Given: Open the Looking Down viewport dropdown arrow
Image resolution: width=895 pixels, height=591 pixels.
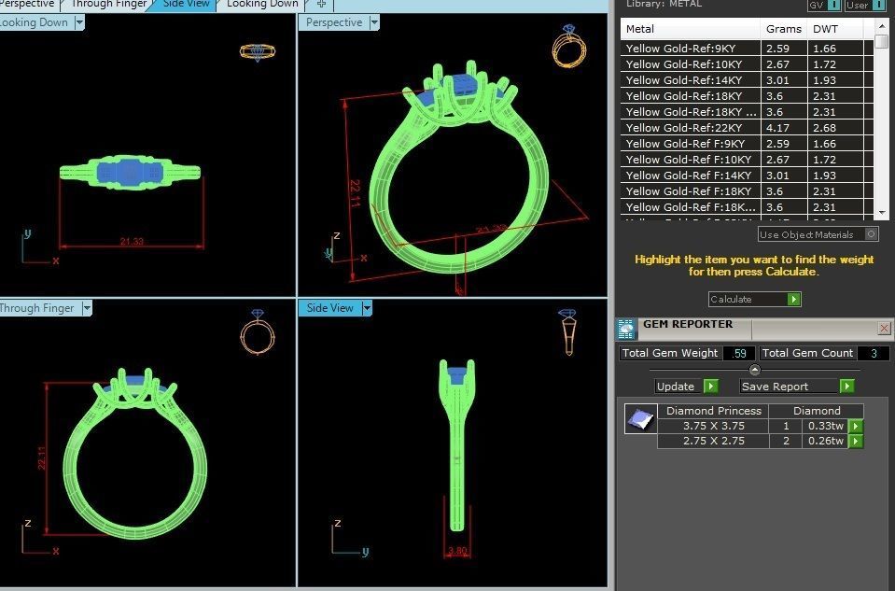Looking at the screenshot, I should point(80,22).
